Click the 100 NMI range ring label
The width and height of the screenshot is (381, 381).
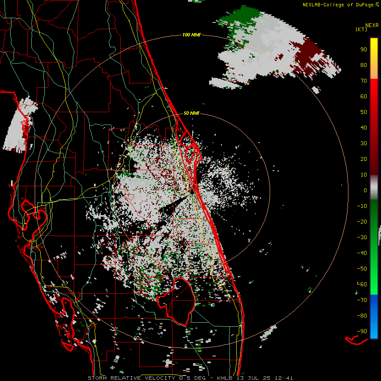pos(191,35)
